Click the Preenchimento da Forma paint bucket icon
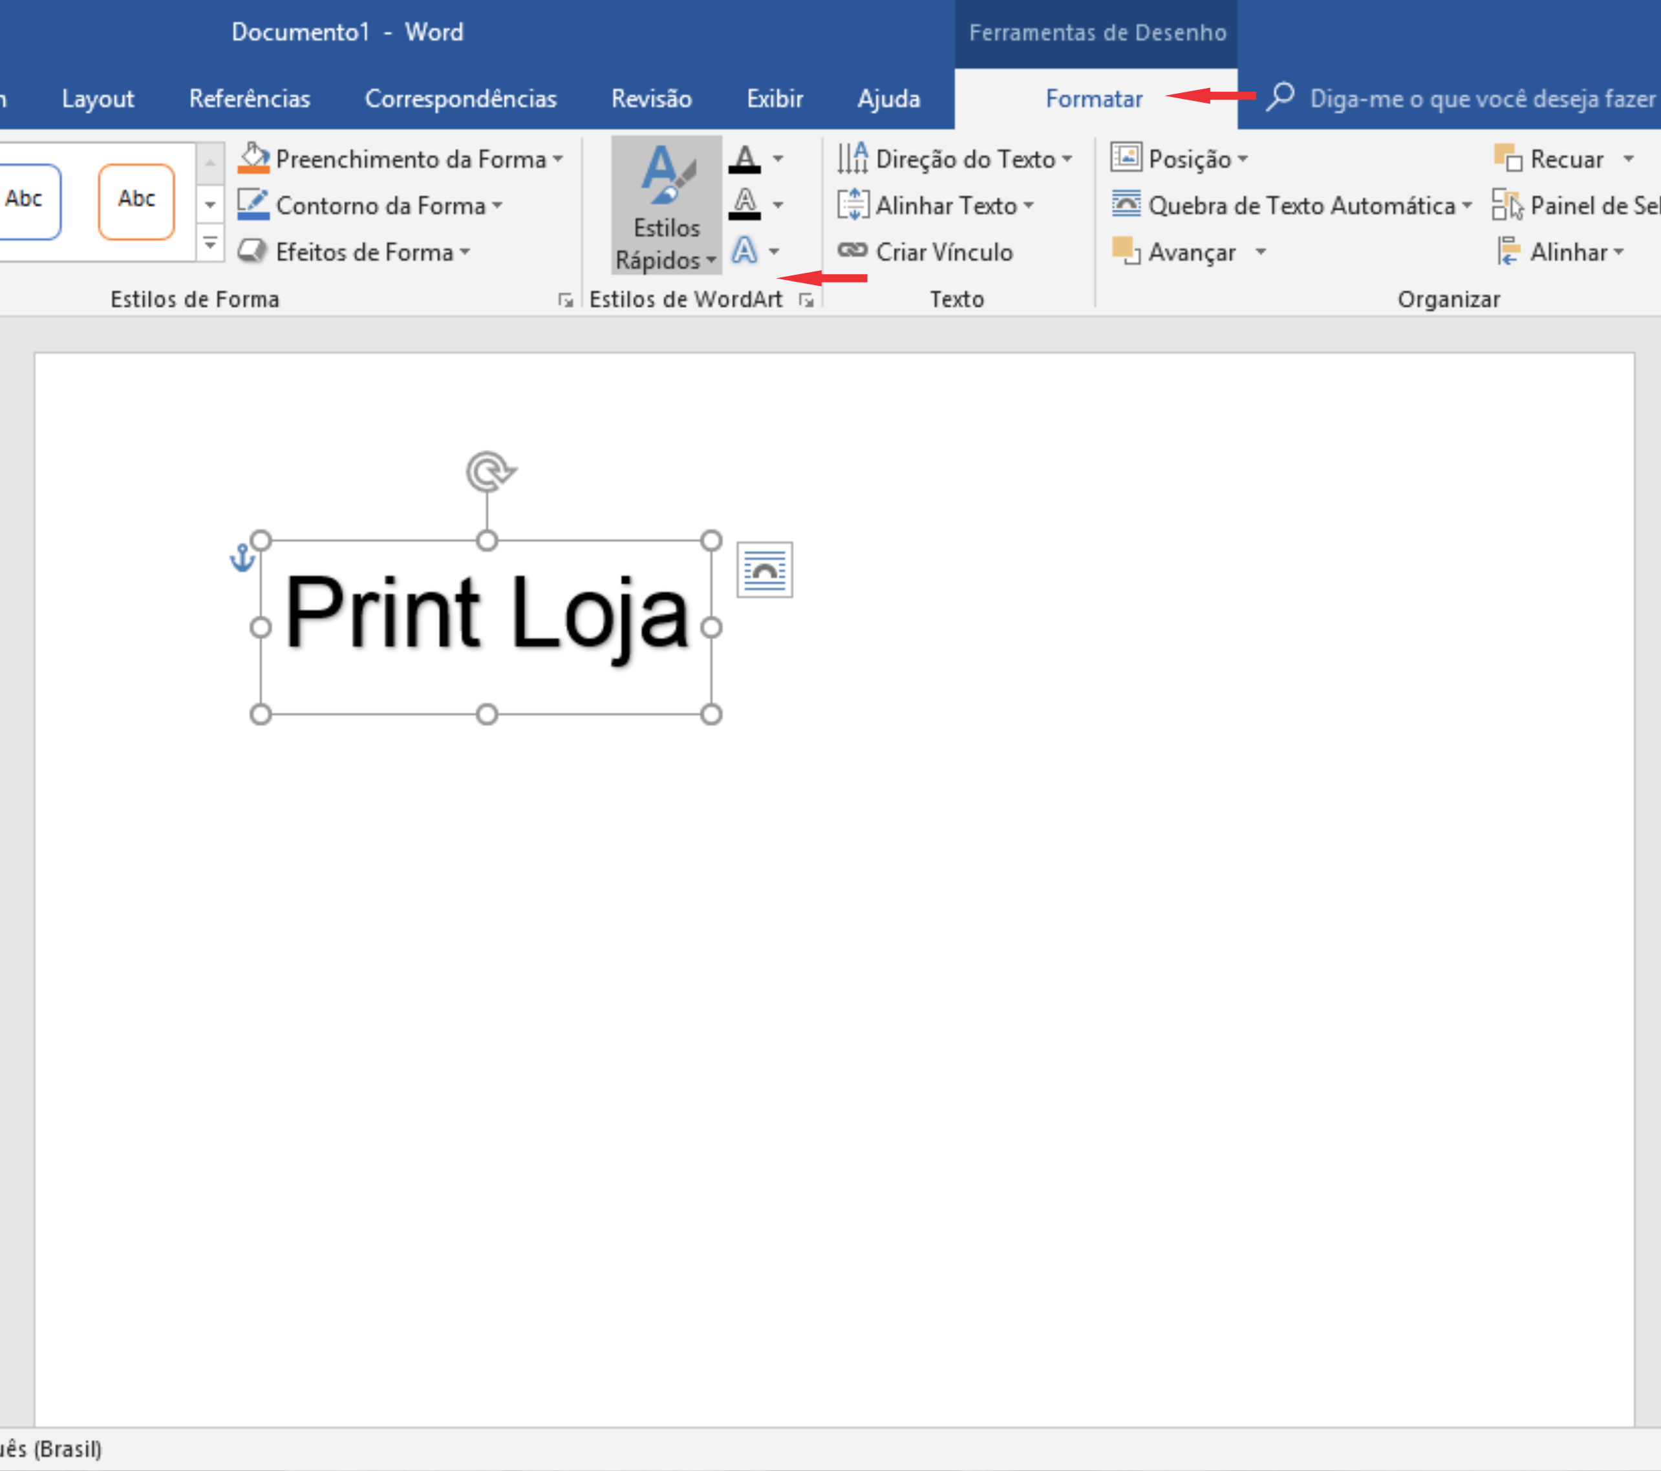 253,158
